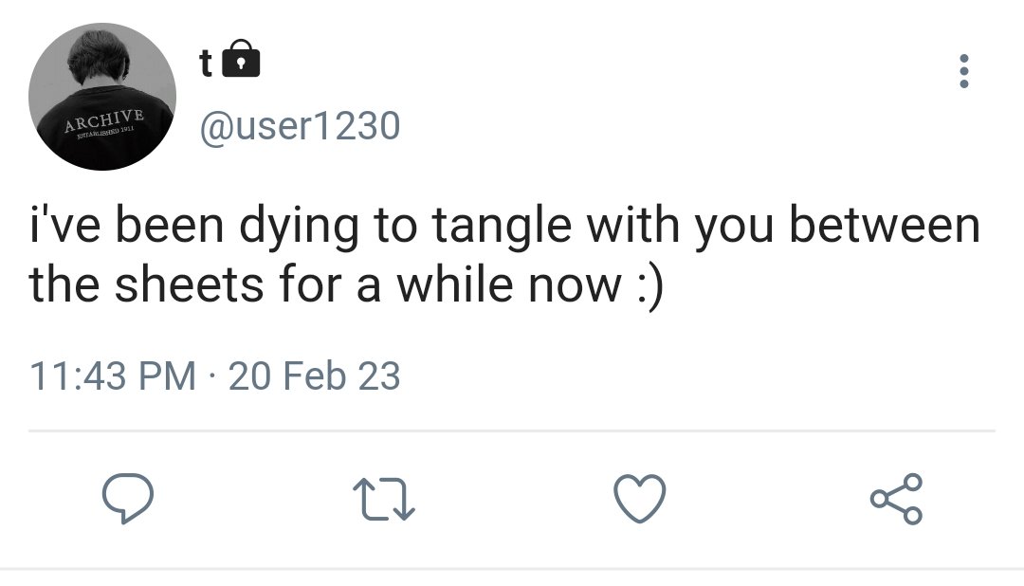Screen dimensions: 1024x586
Task: Click the word "tangle" in the tweet
Action: [502, 226]
